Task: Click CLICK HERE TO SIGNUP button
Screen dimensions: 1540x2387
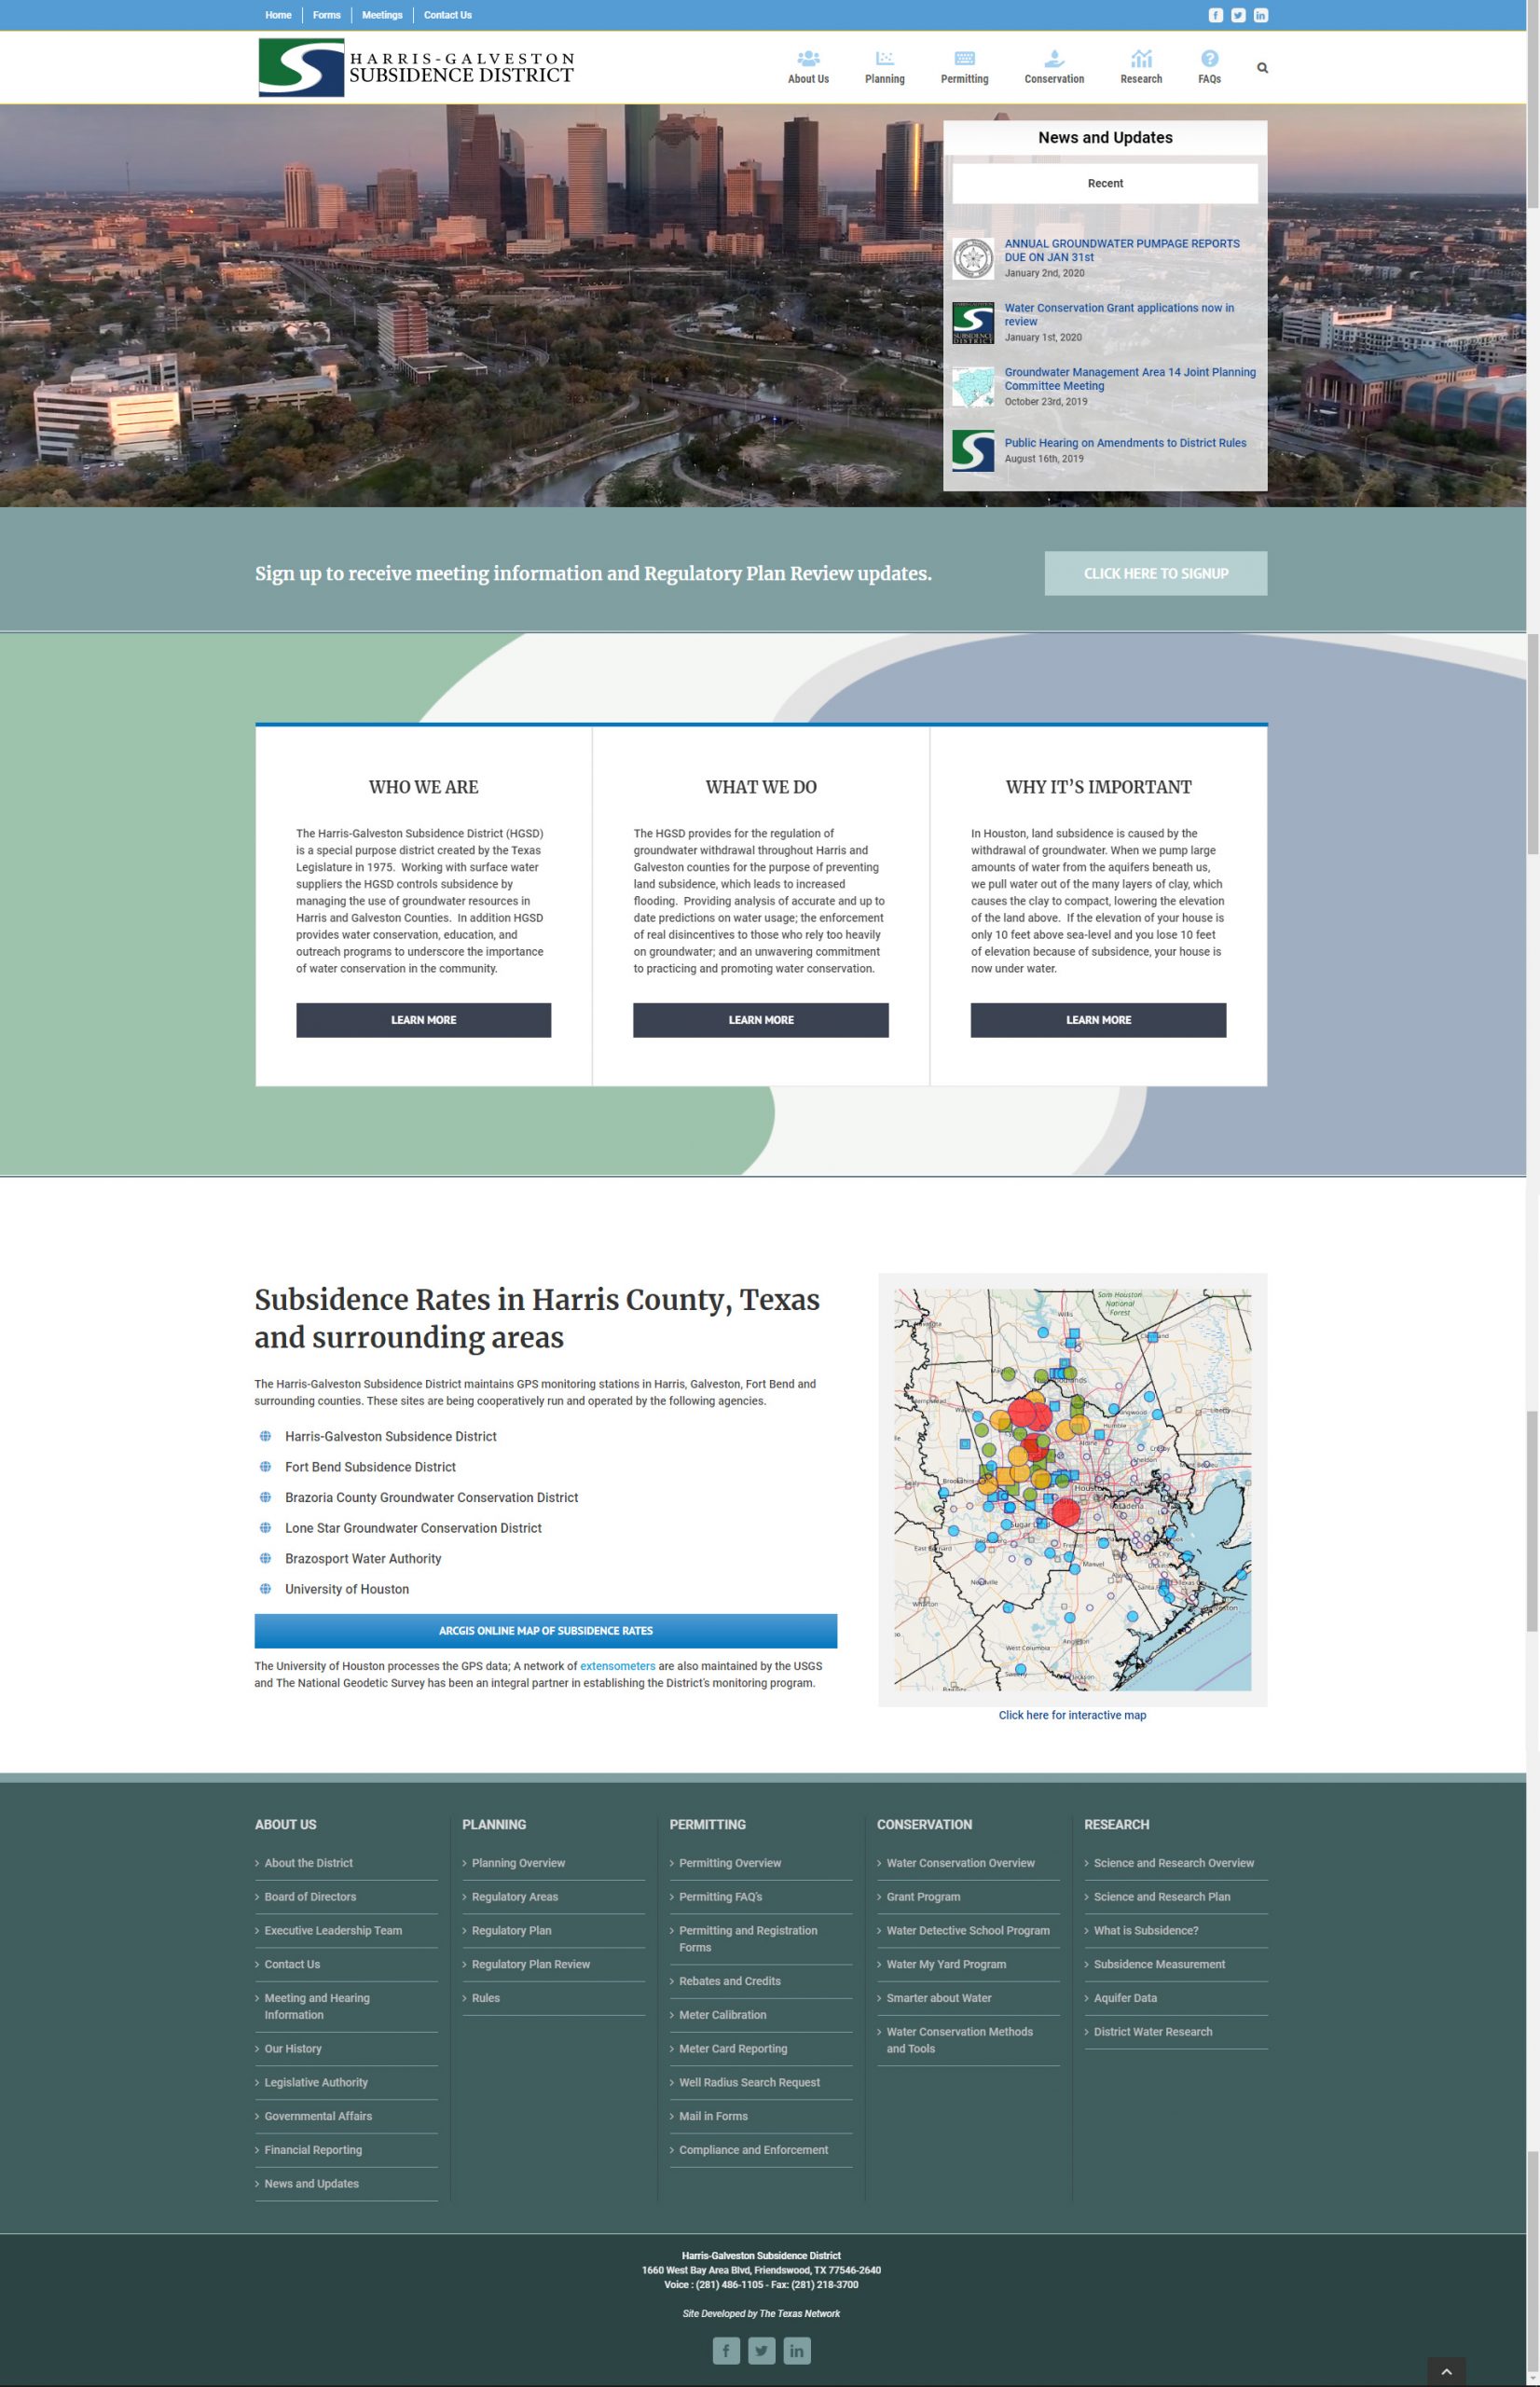Action: [1156, 573]
